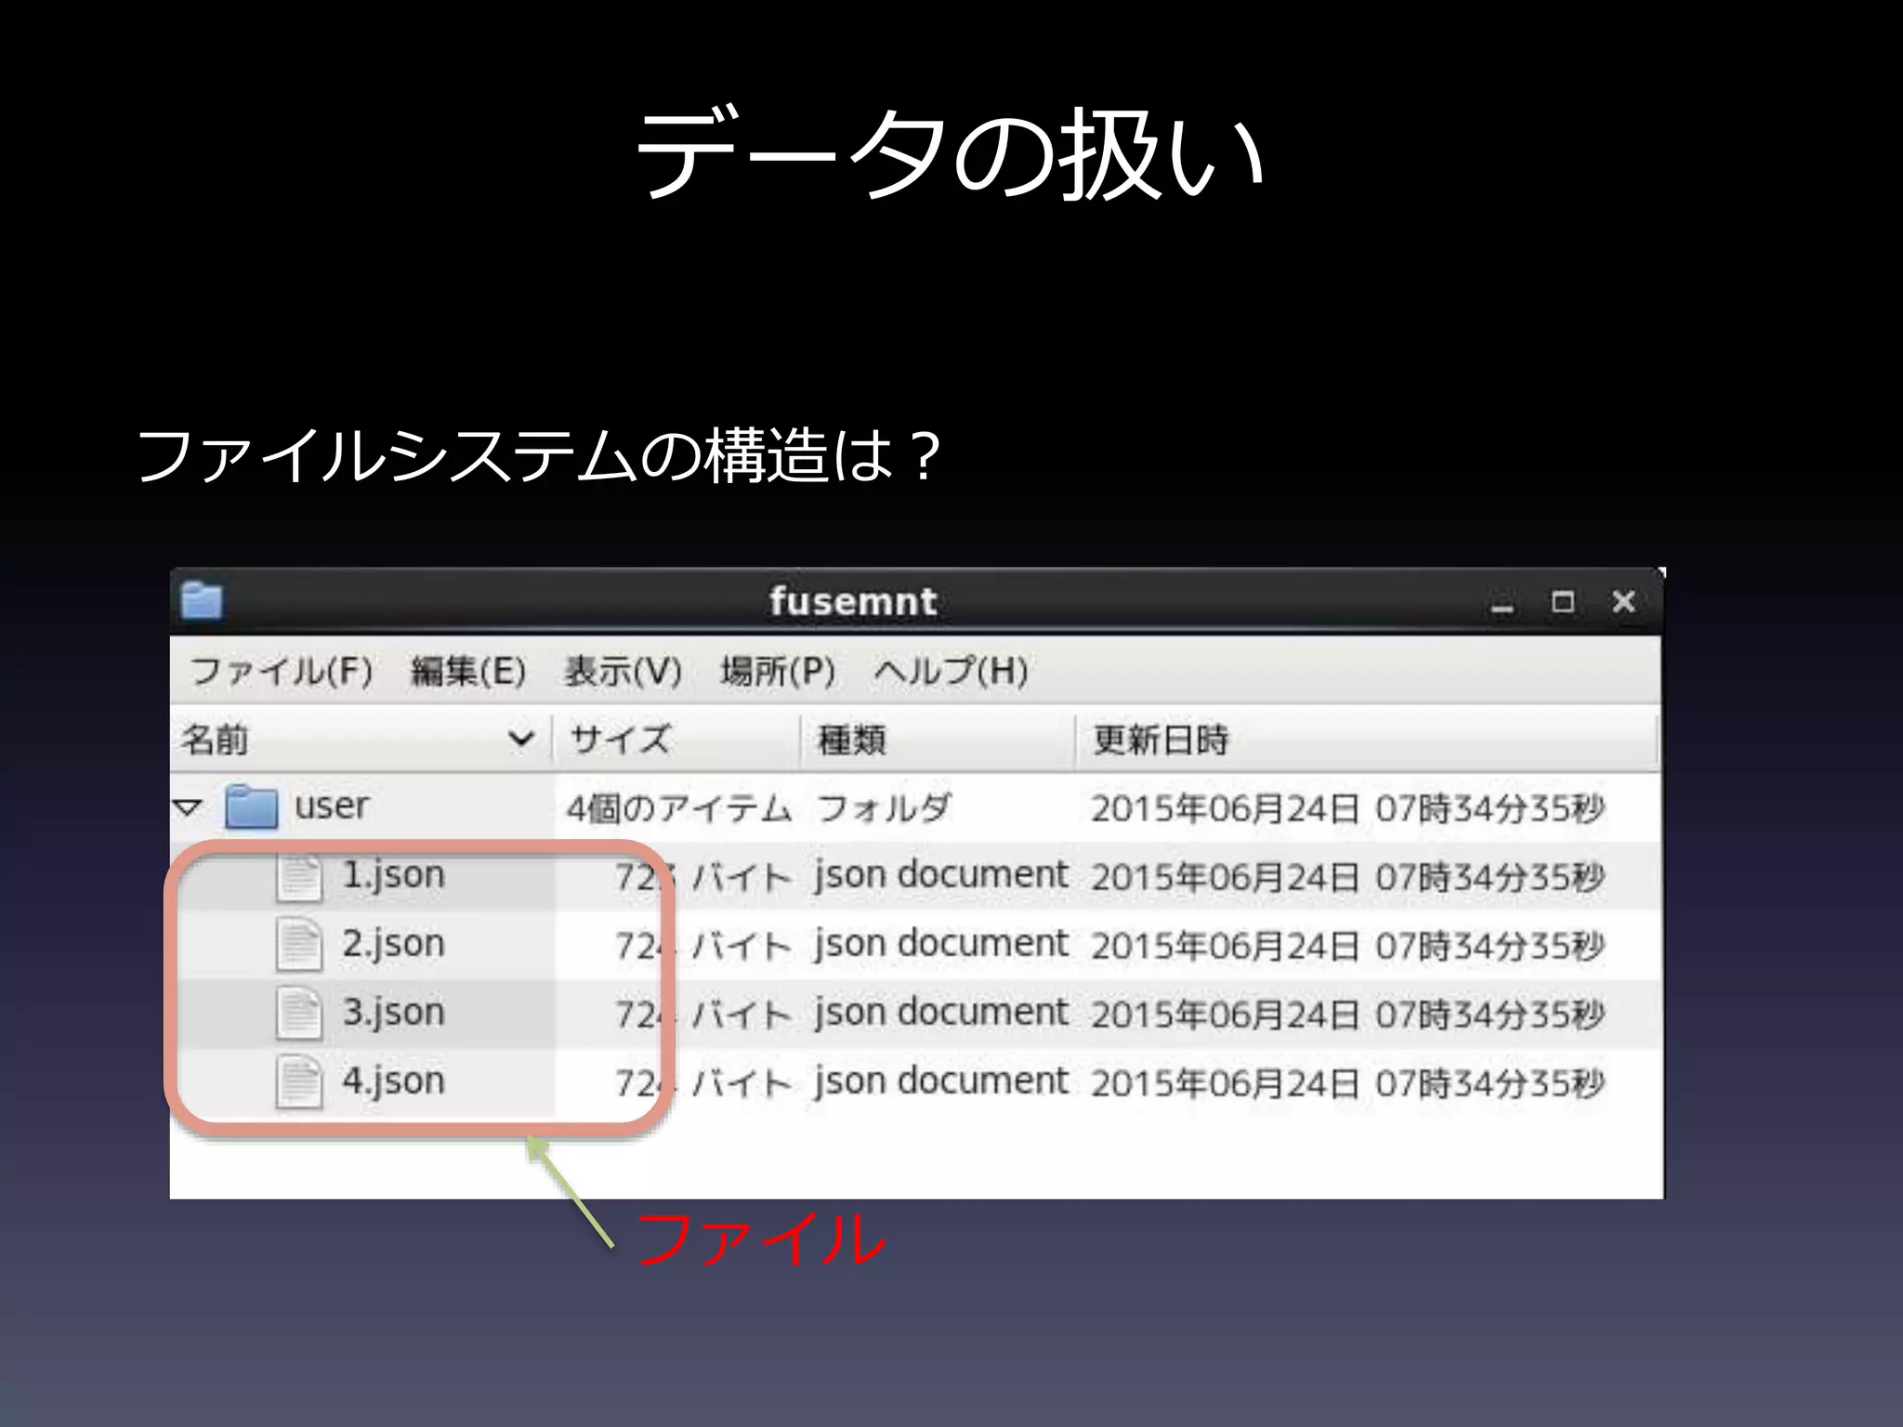Click the modified date of 3.json
The height and width of the screenshot is (1427, 1903).
point(1347,1015)
